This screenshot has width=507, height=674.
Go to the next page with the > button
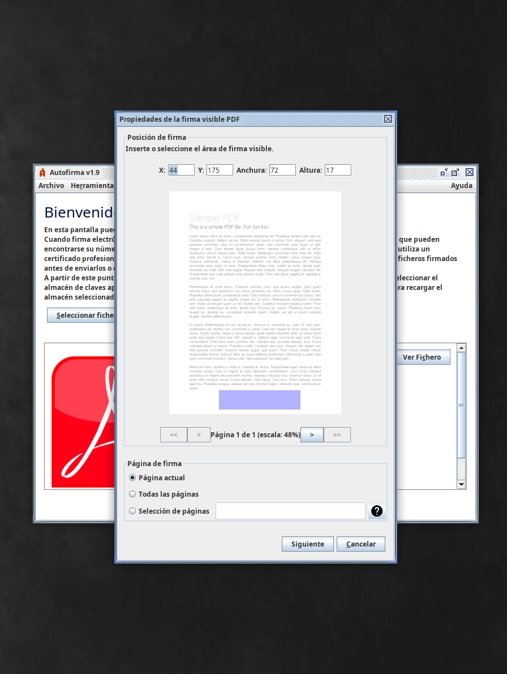tap(312, 435)
